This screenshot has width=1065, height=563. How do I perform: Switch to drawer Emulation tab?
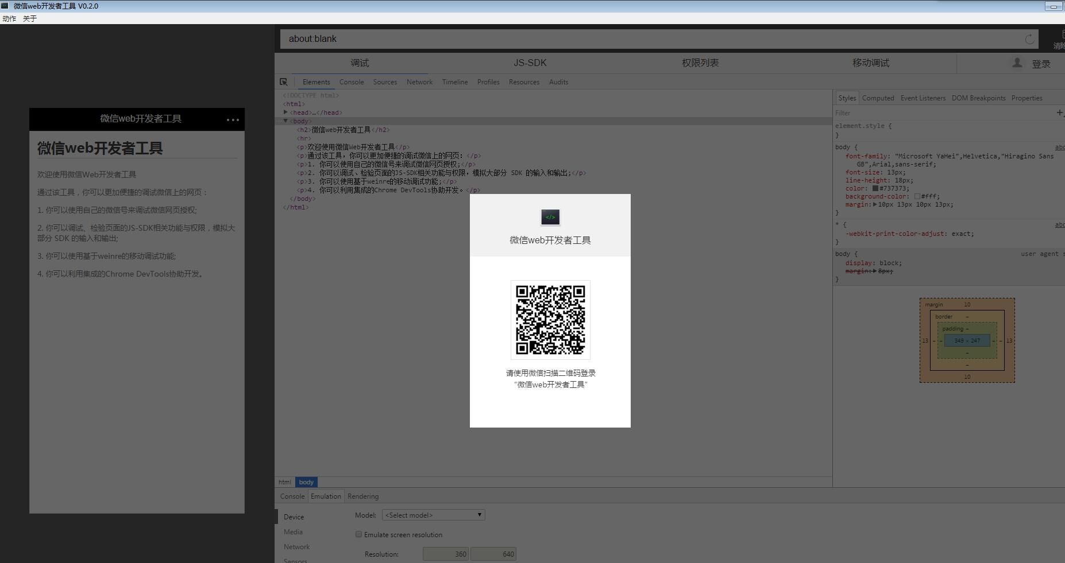326,496
